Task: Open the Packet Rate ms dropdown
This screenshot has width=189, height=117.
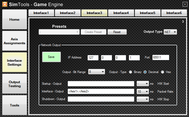Action: coord(143,91)
